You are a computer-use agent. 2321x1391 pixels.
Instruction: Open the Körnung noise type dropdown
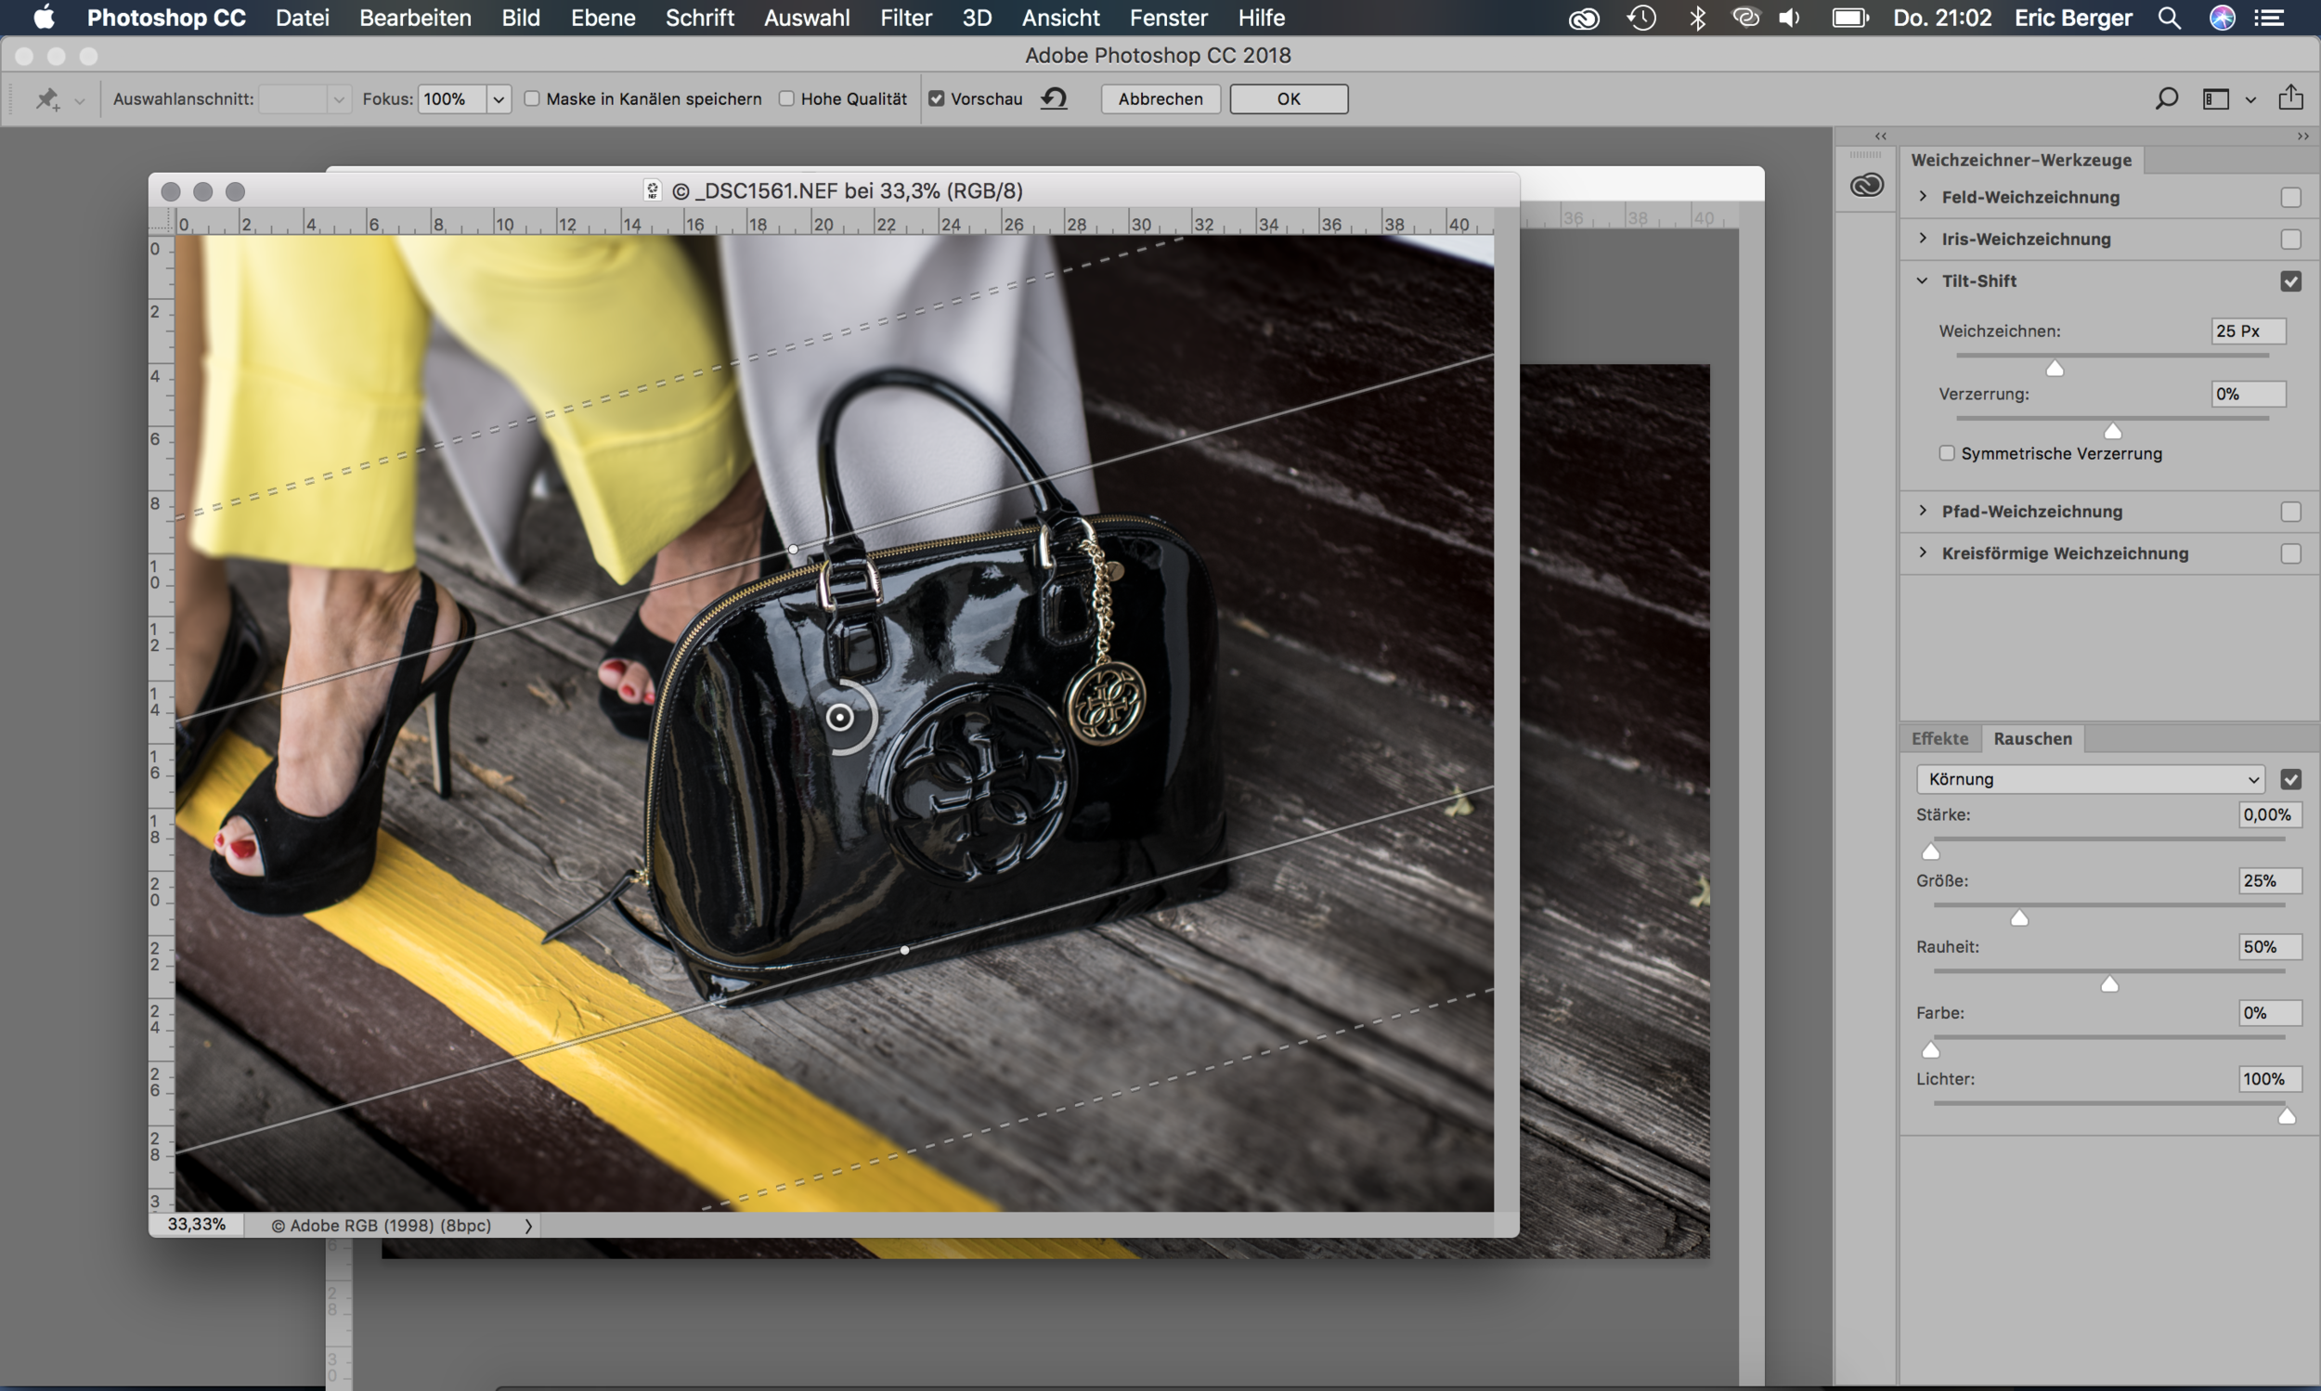click(2091, 779)
